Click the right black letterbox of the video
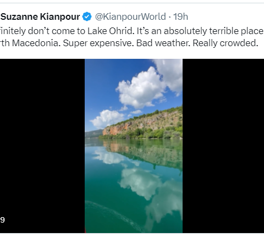264x238 pixels. click(x=223, y=146)
